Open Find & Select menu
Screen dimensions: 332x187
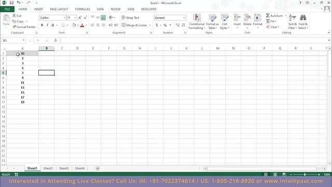pos(303,22)
